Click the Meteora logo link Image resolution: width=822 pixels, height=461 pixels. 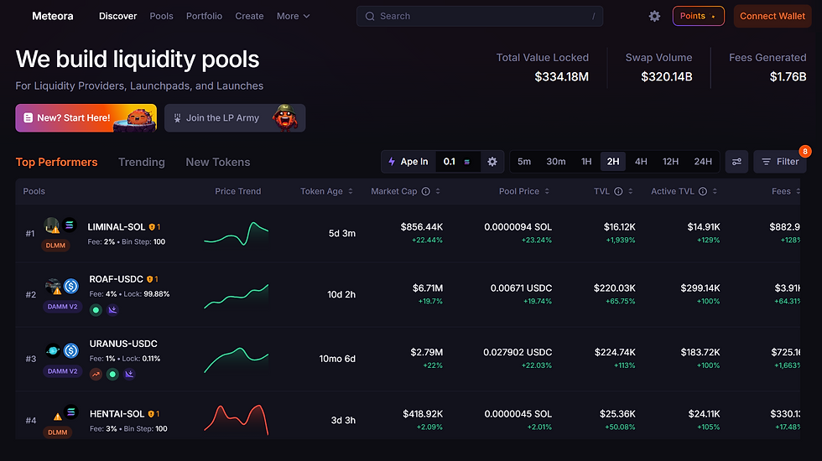click(52, 16)
